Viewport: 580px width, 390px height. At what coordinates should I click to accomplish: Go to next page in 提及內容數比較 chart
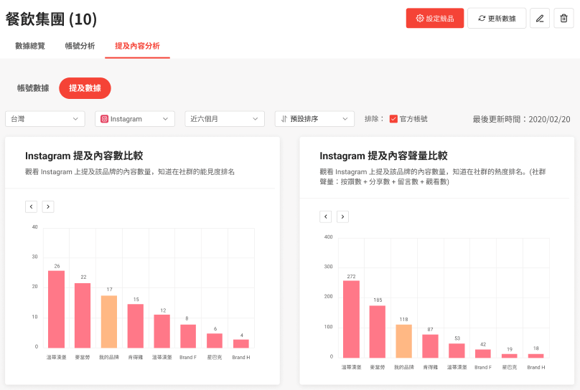48,206
